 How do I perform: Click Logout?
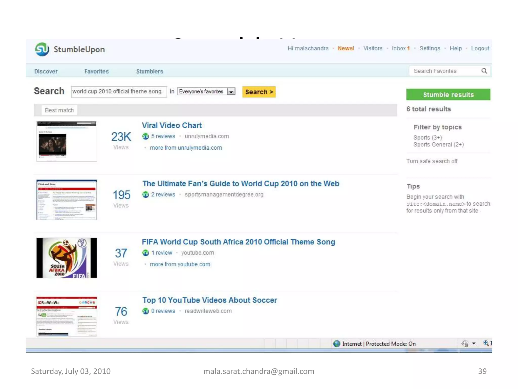coord(480,48)
